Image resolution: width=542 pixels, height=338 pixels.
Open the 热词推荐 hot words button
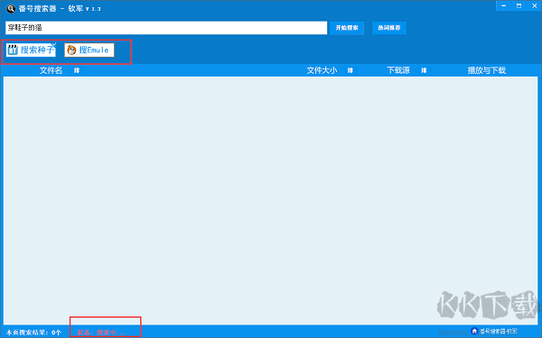tap(388, 28)
